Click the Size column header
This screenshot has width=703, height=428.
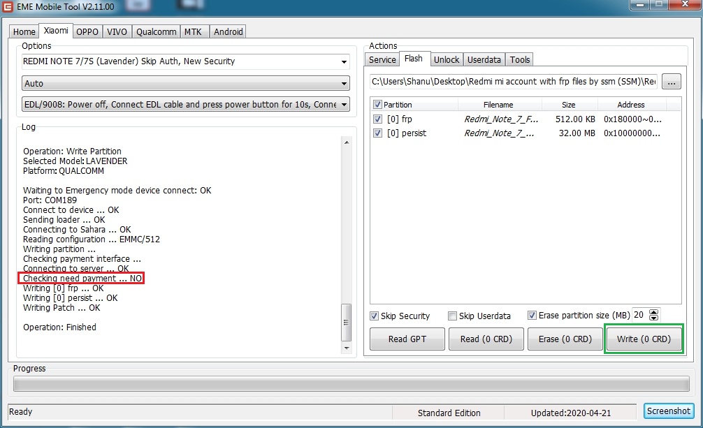click(x=569, y=105)
